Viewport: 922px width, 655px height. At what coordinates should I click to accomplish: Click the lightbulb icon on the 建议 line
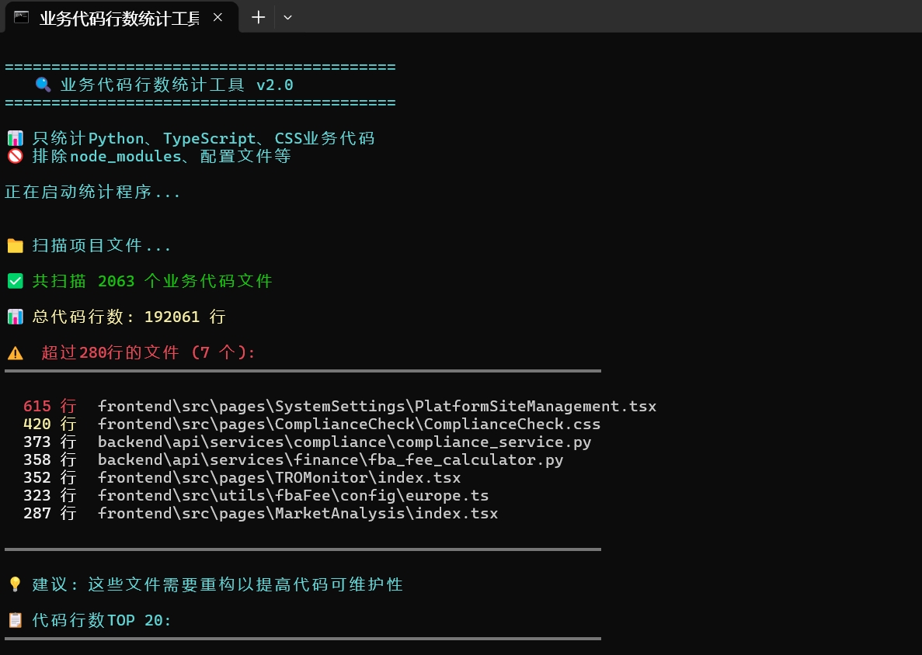(x=13, y=584)
